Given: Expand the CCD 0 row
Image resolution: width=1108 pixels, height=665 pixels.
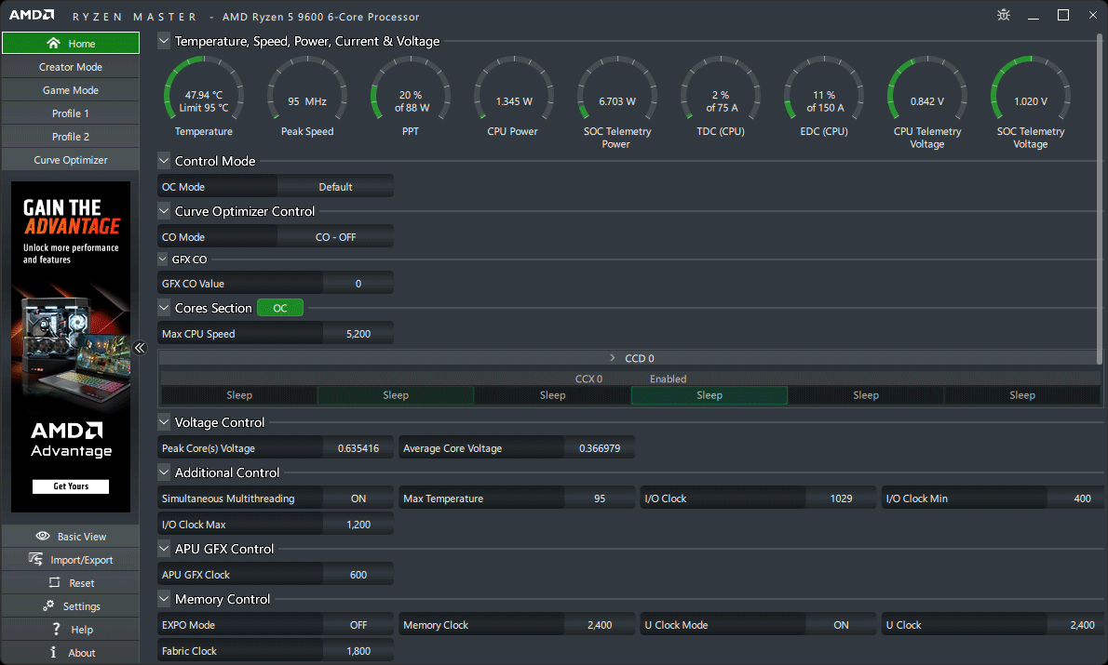Looking at the screenshot, I should tap(612, 358).
